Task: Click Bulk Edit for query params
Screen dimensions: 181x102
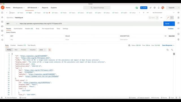Action: point(172,36)
